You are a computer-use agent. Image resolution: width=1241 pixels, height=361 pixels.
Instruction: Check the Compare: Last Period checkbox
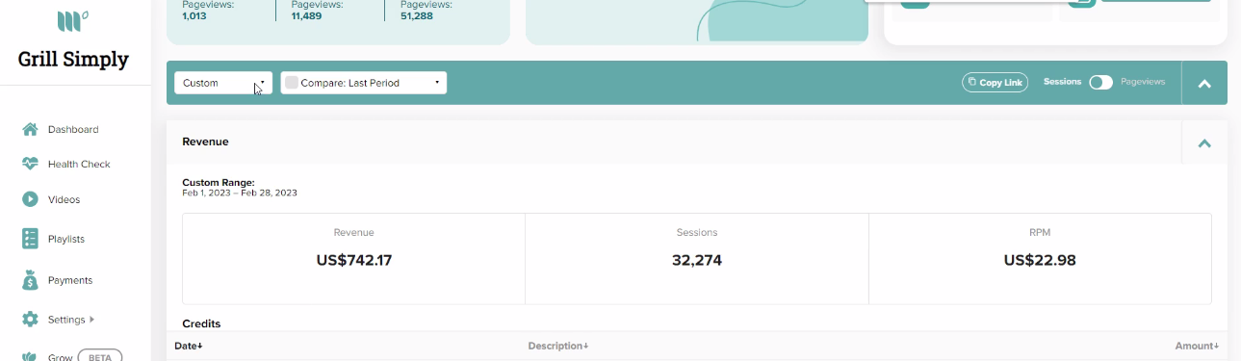tap(292, 83)
